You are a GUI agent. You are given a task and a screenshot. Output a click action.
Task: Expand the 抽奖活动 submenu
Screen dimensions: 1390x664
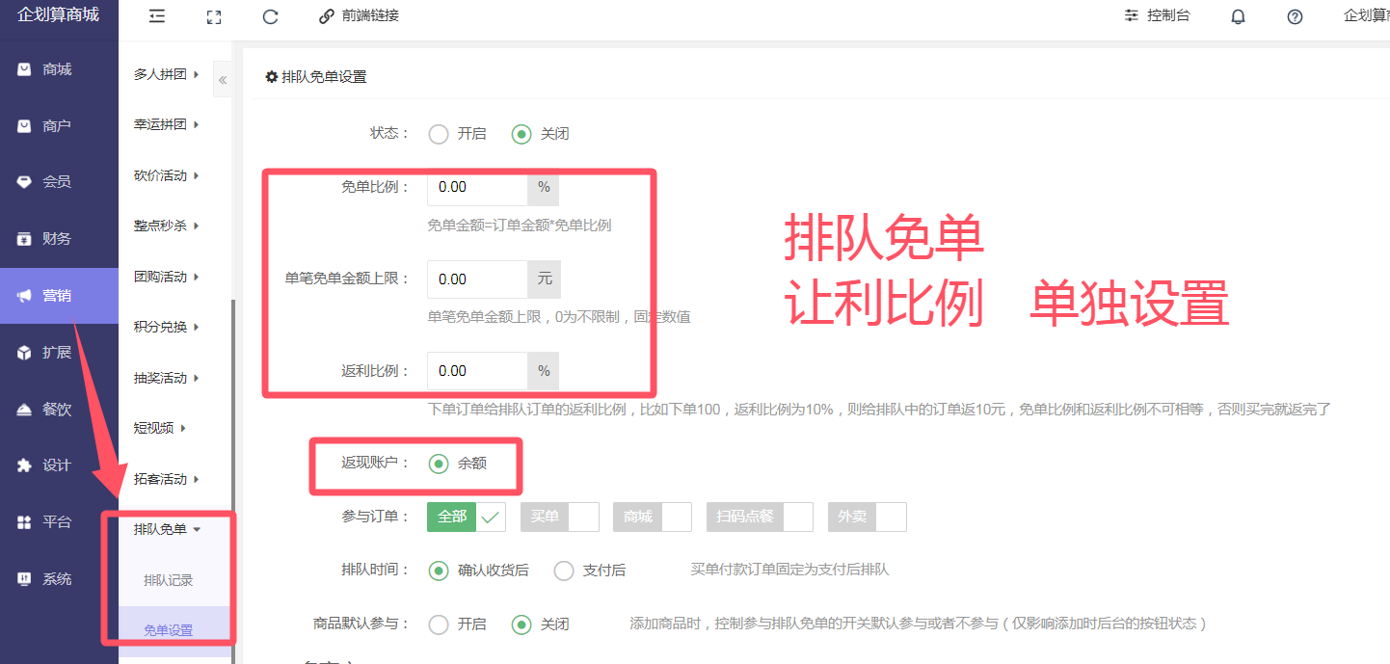[x=167, y=378]
